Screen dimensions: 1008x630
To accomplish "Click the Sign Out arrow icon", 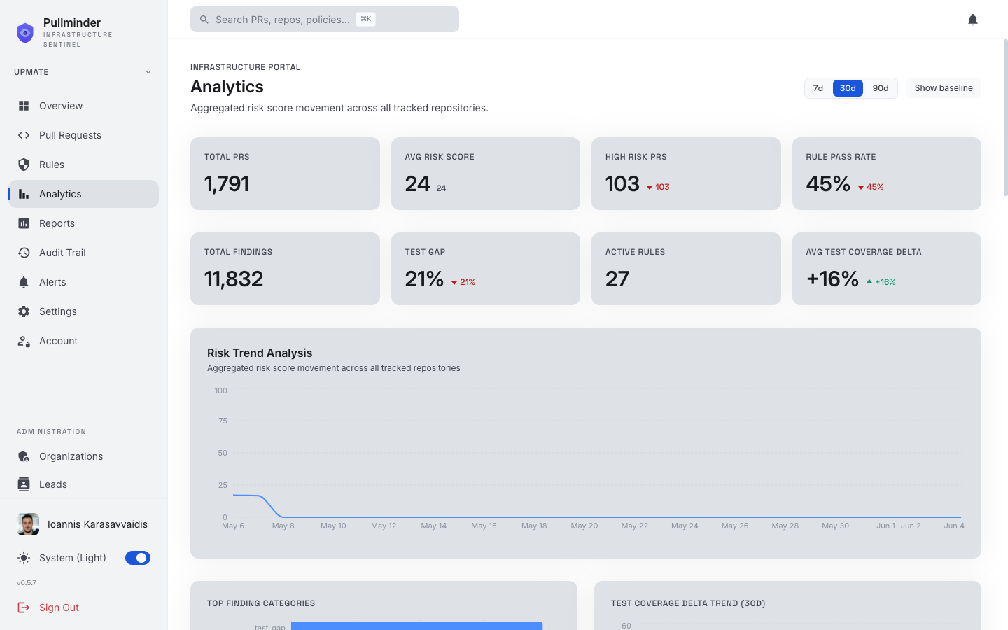I will (x=24, y=608).
